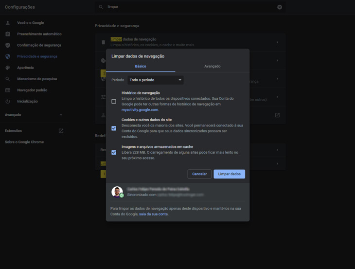Switch to the Avançado tab in dialog
Screen dimensions: 355x269
coord(213,66)
